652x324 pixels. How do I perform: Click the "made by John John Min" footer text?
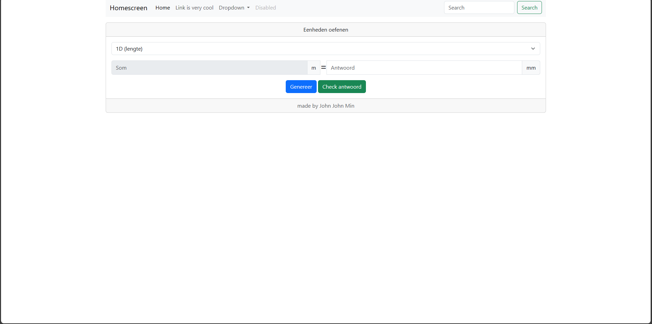click(326, 106)
